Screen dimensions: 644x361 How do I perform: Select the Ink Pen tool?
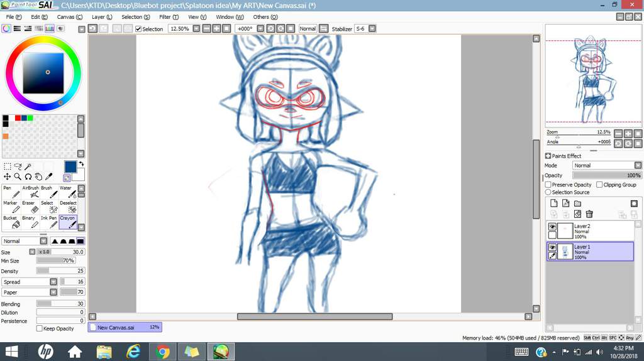[x=49, y=222]
